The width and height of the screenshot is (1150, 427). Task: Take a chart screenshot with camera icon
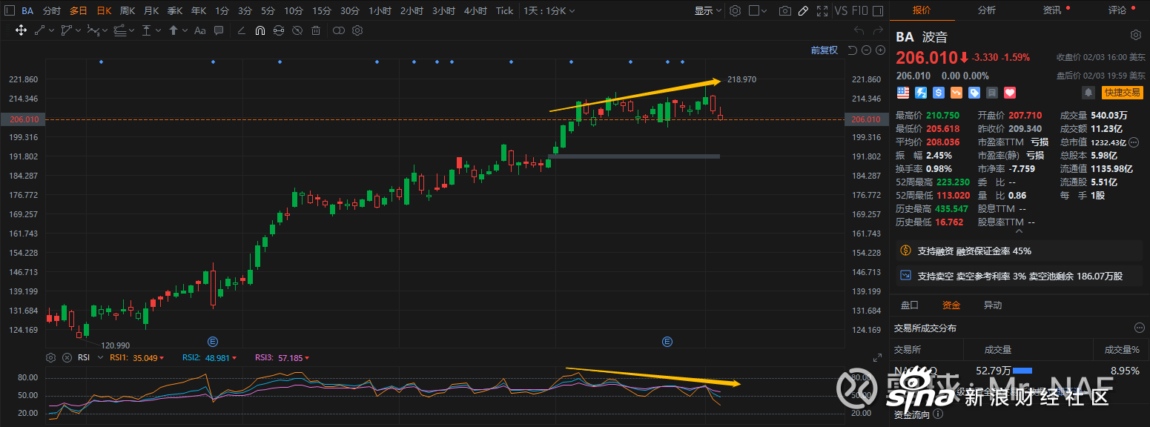(x=785, y=11)
